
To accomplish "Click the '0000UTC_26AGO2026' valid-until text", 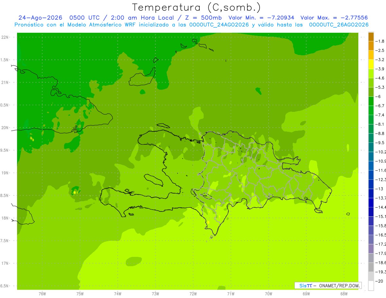I will tap(339, 25).
